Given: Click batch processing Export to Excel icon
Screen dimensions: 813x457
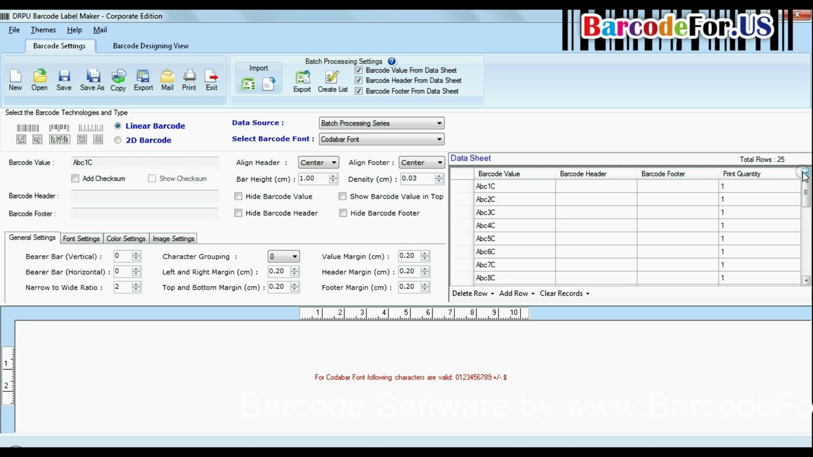Looking at the screenshot, I should (302, 77).
